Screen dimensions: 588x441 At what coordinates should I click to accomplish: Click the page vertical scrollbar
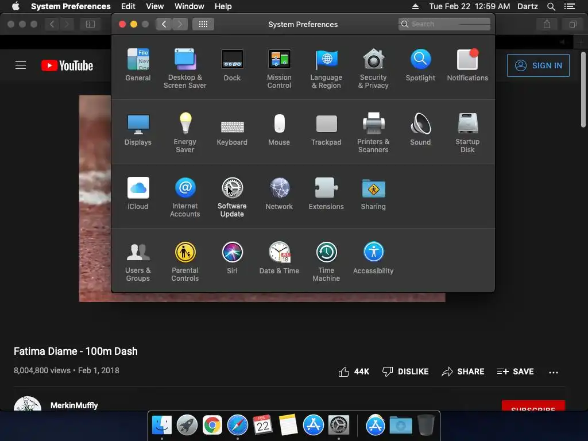coord(583,90)
